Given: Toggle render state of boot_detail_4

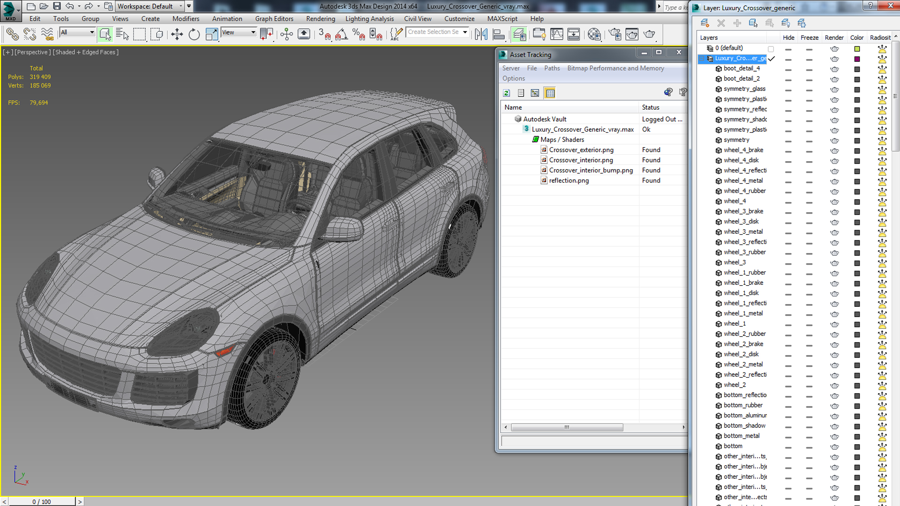Looking at the screenshot, I should (x=834, y=69).
